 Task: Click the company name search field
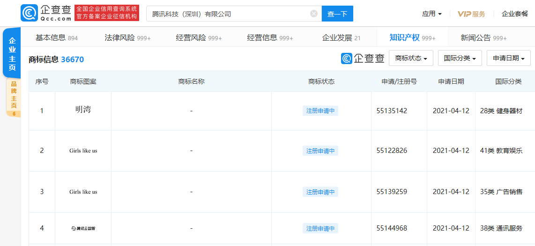[234, 14]
